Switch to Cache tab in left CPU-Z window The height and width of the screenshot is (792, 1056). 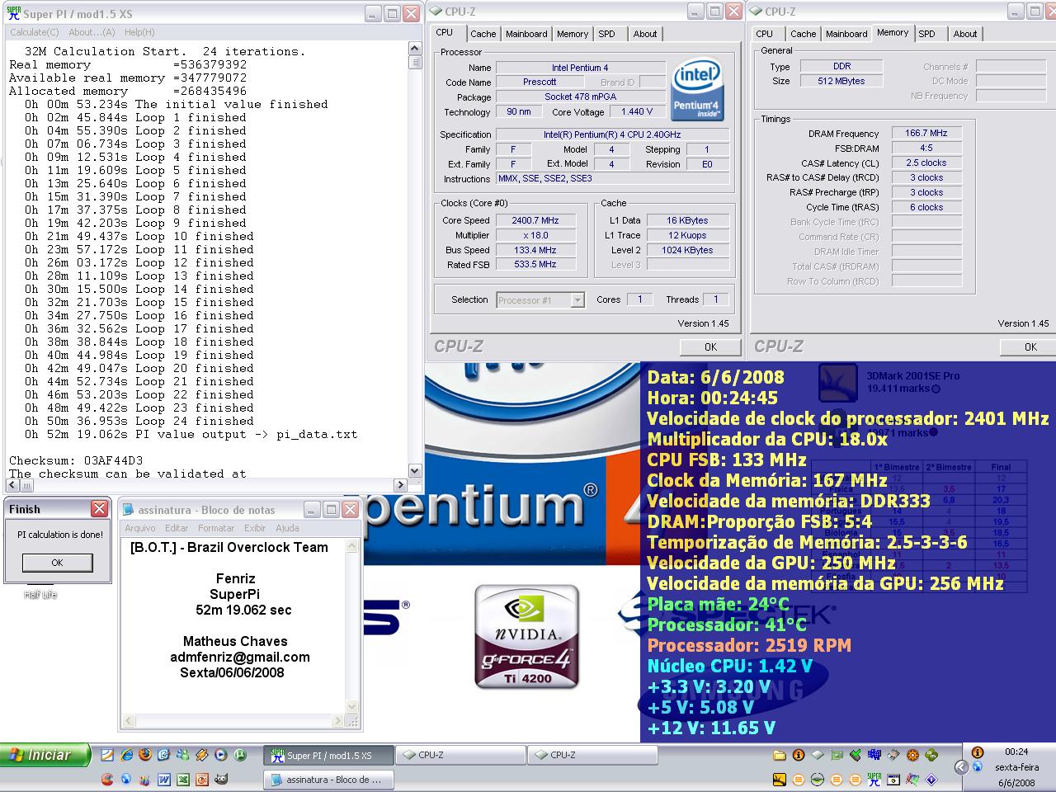tap(483, 34)
